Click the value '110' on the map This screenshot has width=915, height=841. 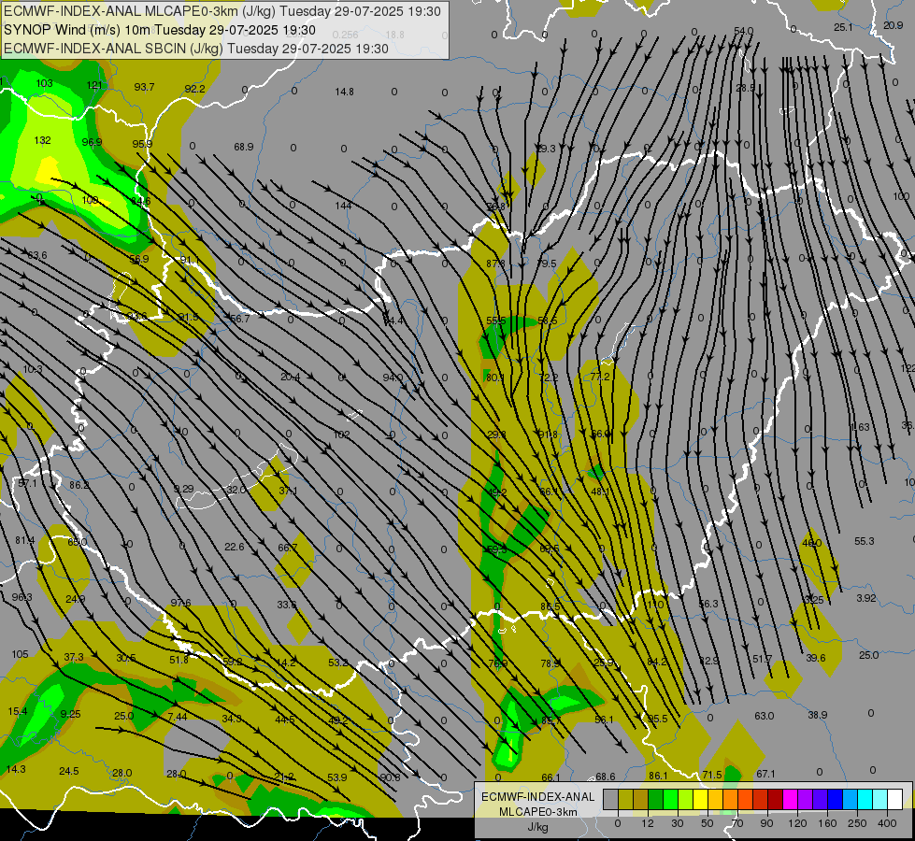pos(655,604)
